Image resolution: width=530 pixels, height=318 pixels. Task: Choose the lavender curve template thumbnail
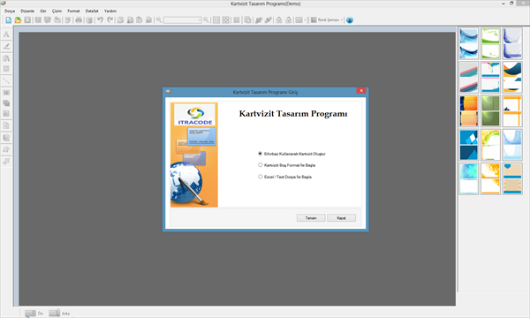point(512,43)
